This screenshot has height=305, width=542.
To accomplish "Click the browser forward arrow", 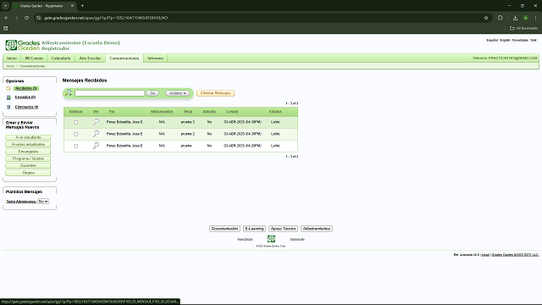I will [x=16, y=18].
